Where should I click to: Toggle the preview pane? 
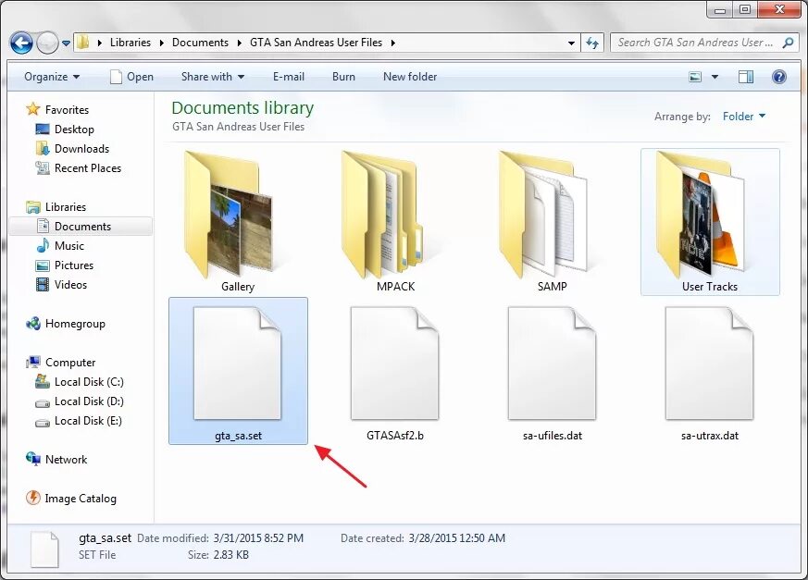coord(746,77)
